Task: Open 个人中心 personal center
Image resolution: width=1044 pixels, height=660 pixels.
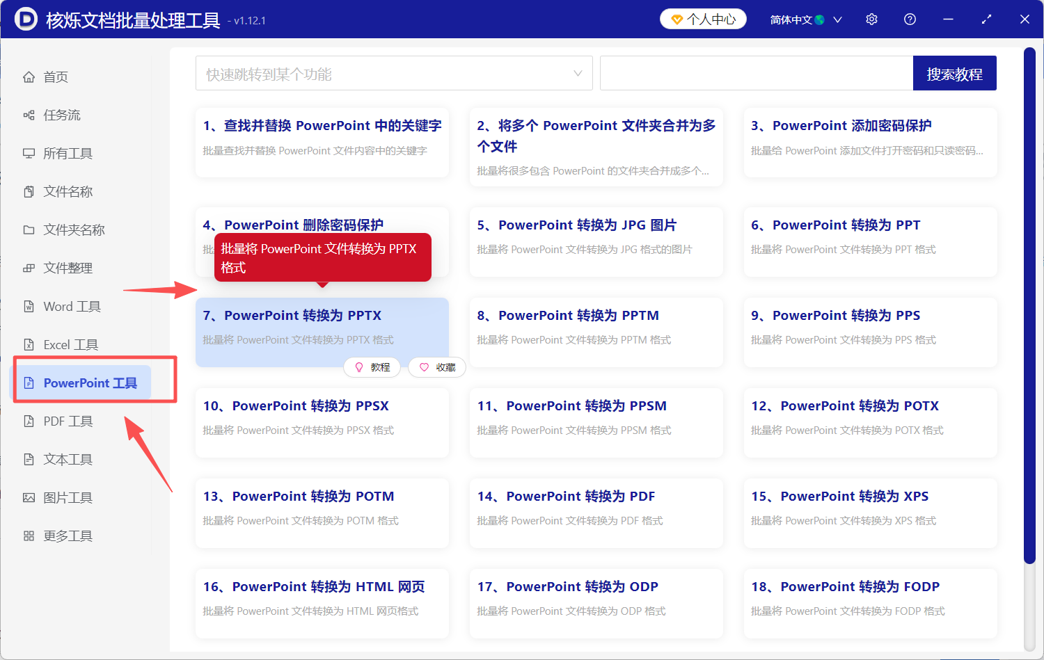Action: point(702,19)
